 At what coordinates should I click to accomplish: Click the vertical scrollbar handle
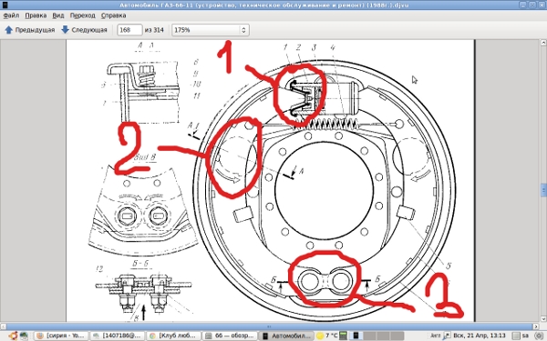[x=543, y=190]
